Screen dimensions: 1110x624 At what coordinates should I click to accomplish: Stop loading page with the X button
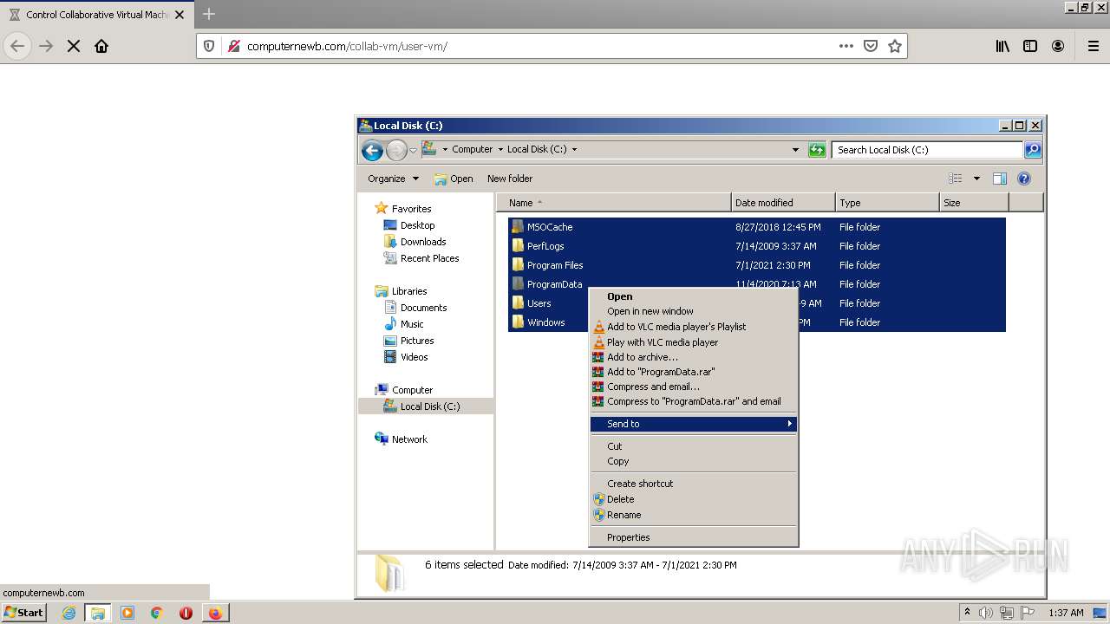pos(74,46)
